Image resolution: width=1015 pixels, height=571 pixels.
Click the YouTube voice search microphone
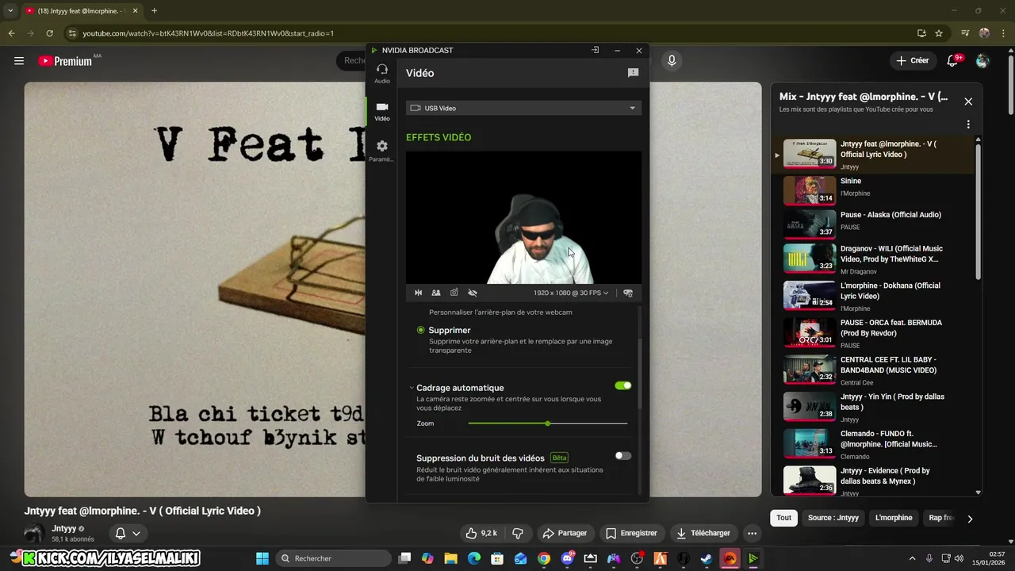click(x=672, y=61)
